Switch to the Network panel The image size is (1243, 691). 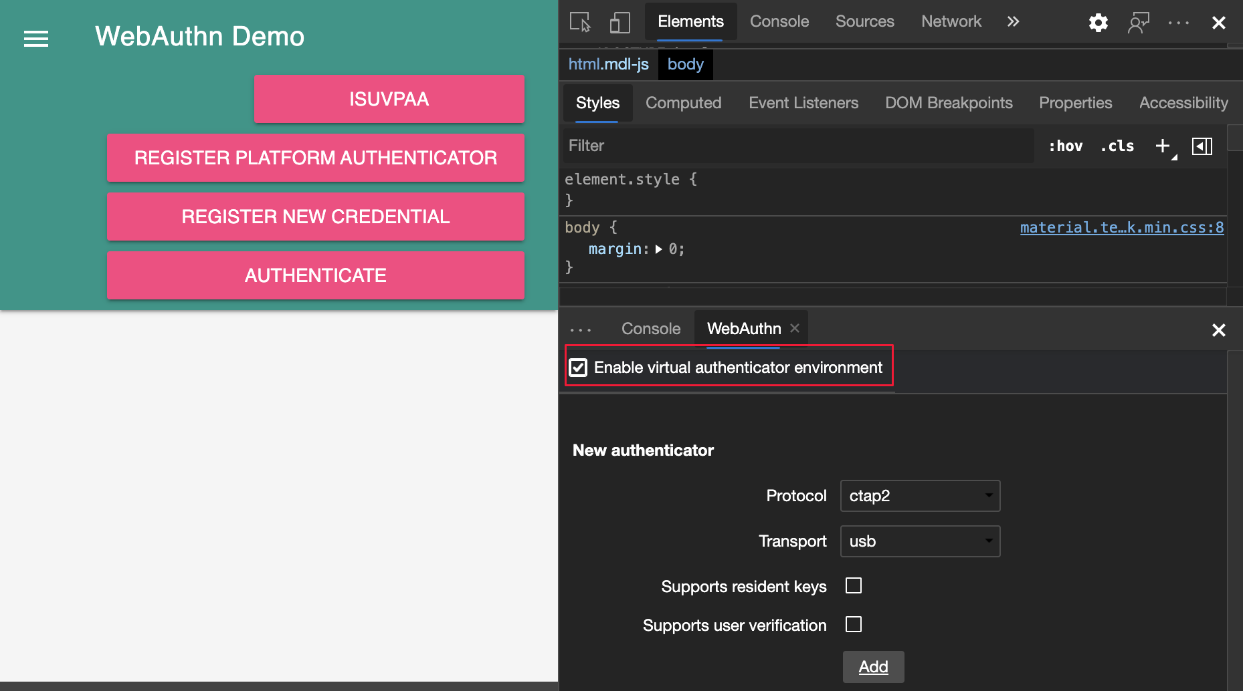pyautogui.click(x=951, y=21)
